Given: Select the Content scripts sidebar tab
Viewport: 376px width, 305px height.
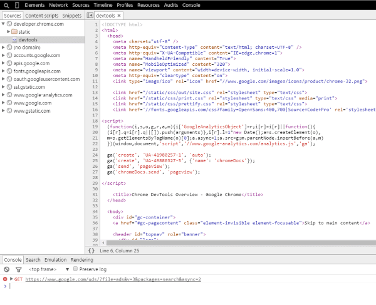Looking at the screenshot, I should (x=42, y=16).
